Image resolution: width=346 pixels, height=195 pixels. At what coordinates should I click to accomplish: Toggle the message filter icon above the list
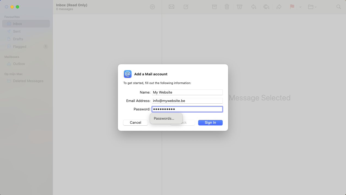point(152,7)
